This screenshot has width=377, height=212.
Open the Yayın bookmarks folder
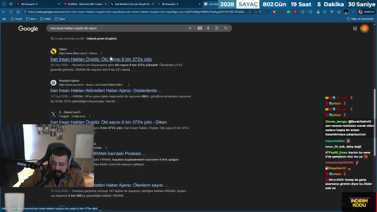point(60,19)
